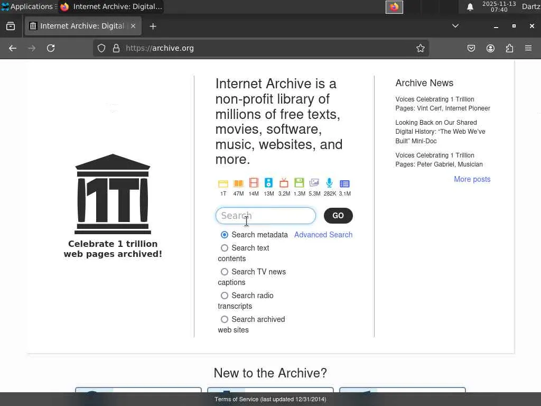Select the Search TV news captions option
541x406 pixels.
(224, 272)
